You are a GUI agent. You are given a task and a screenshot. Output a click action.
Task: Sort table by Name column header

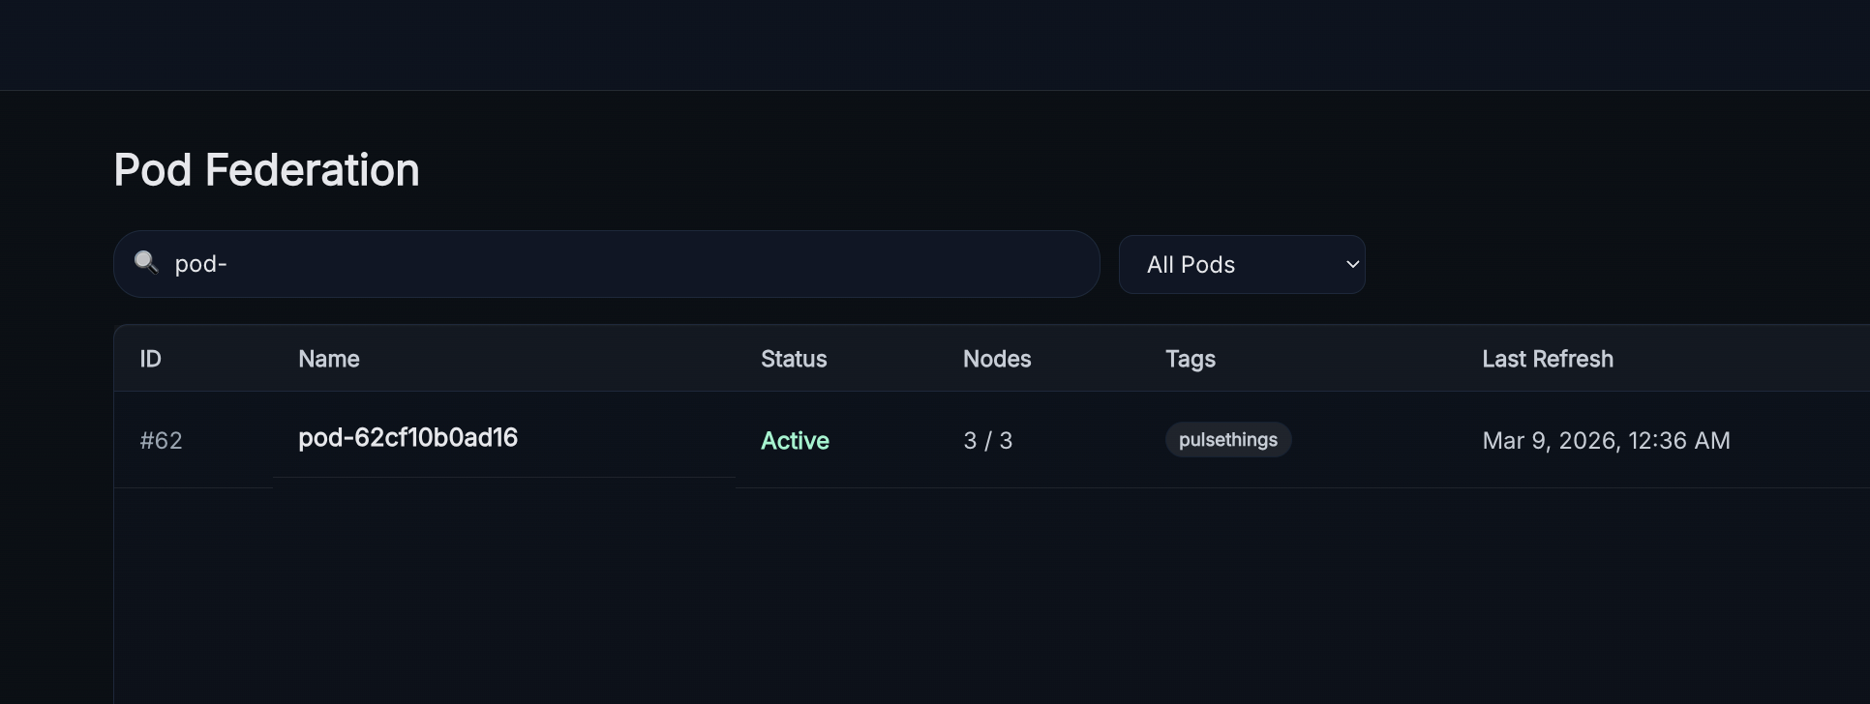tap(329, 359)
